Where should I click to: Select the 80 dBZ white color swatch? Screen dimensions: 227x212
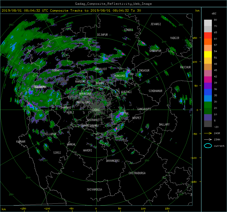click(x=208, y=23)
